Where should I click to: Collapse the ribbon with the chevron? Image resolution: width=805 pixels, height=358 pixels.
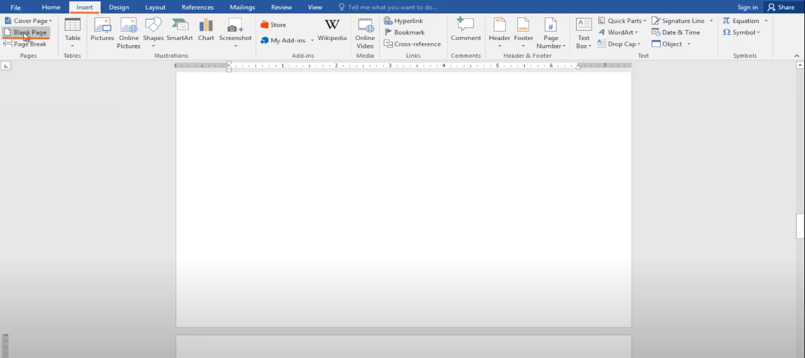point(797,56)
